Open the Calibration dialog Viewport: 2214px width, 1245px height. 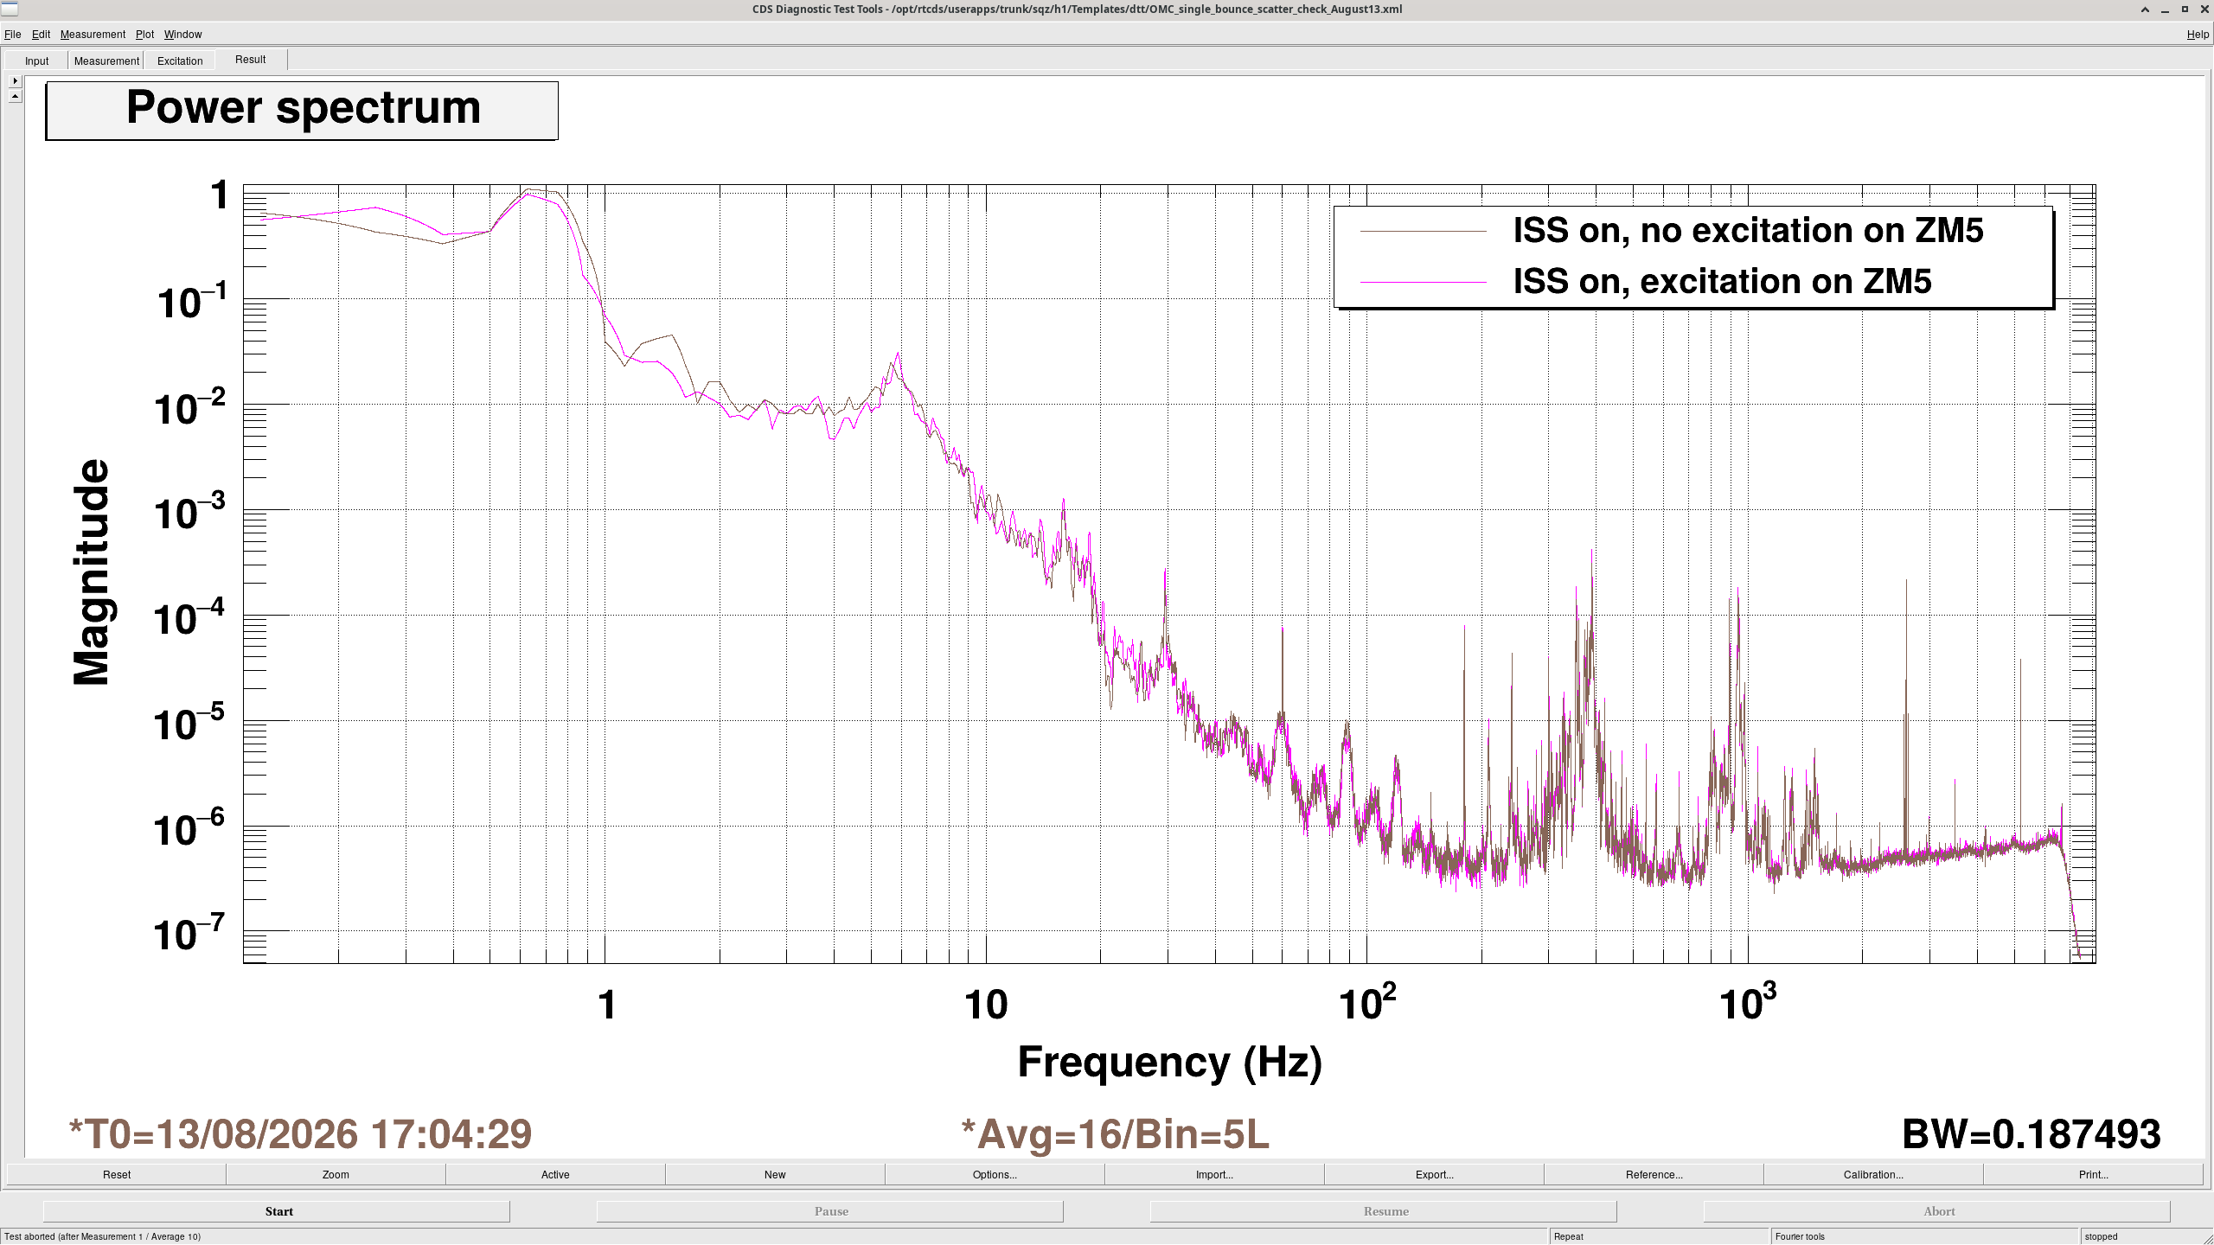(1873, 1174)
